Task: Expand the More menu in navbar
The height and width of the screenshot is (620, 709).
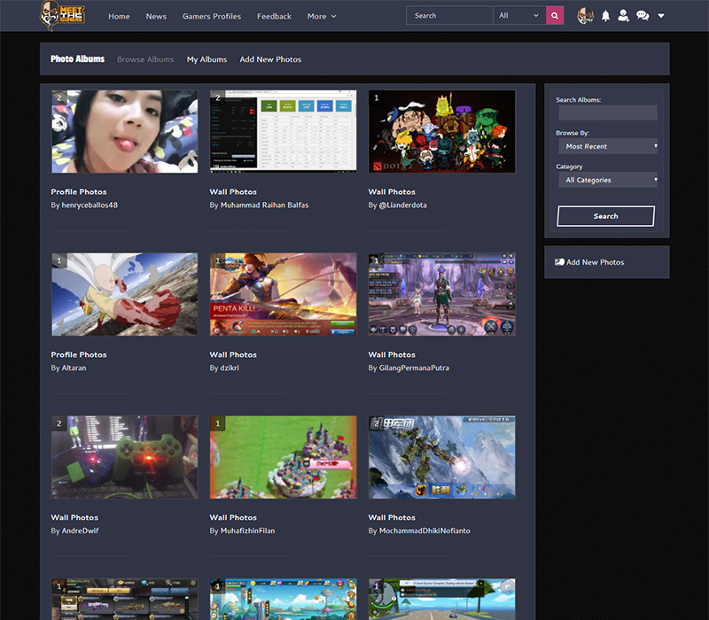Action: (321, 16)
